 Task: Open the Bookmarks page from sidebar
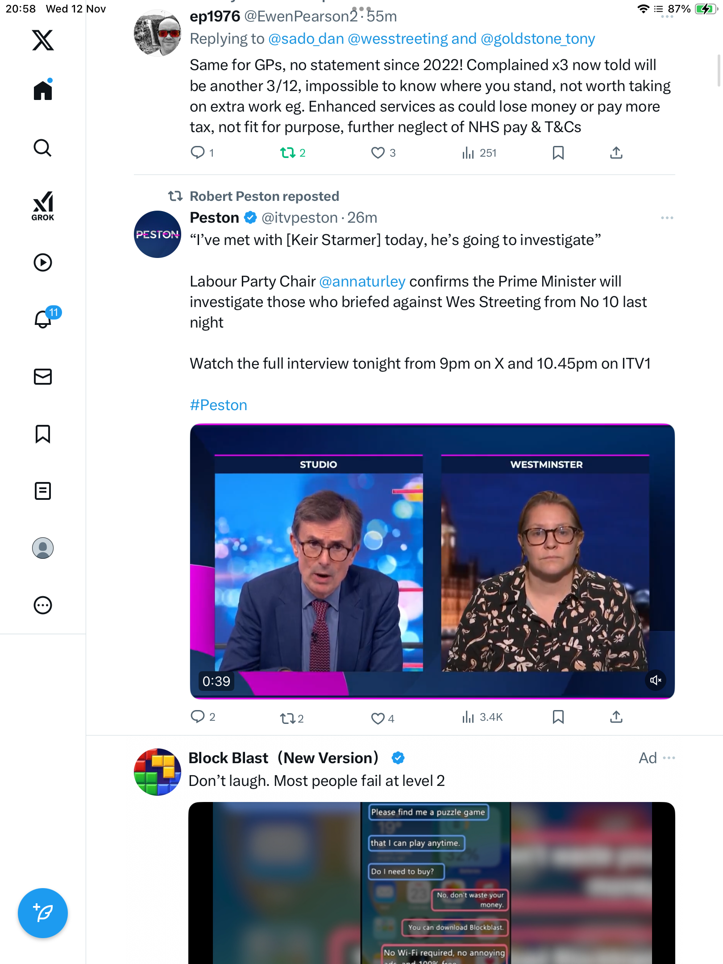click(x=43, y=434)
